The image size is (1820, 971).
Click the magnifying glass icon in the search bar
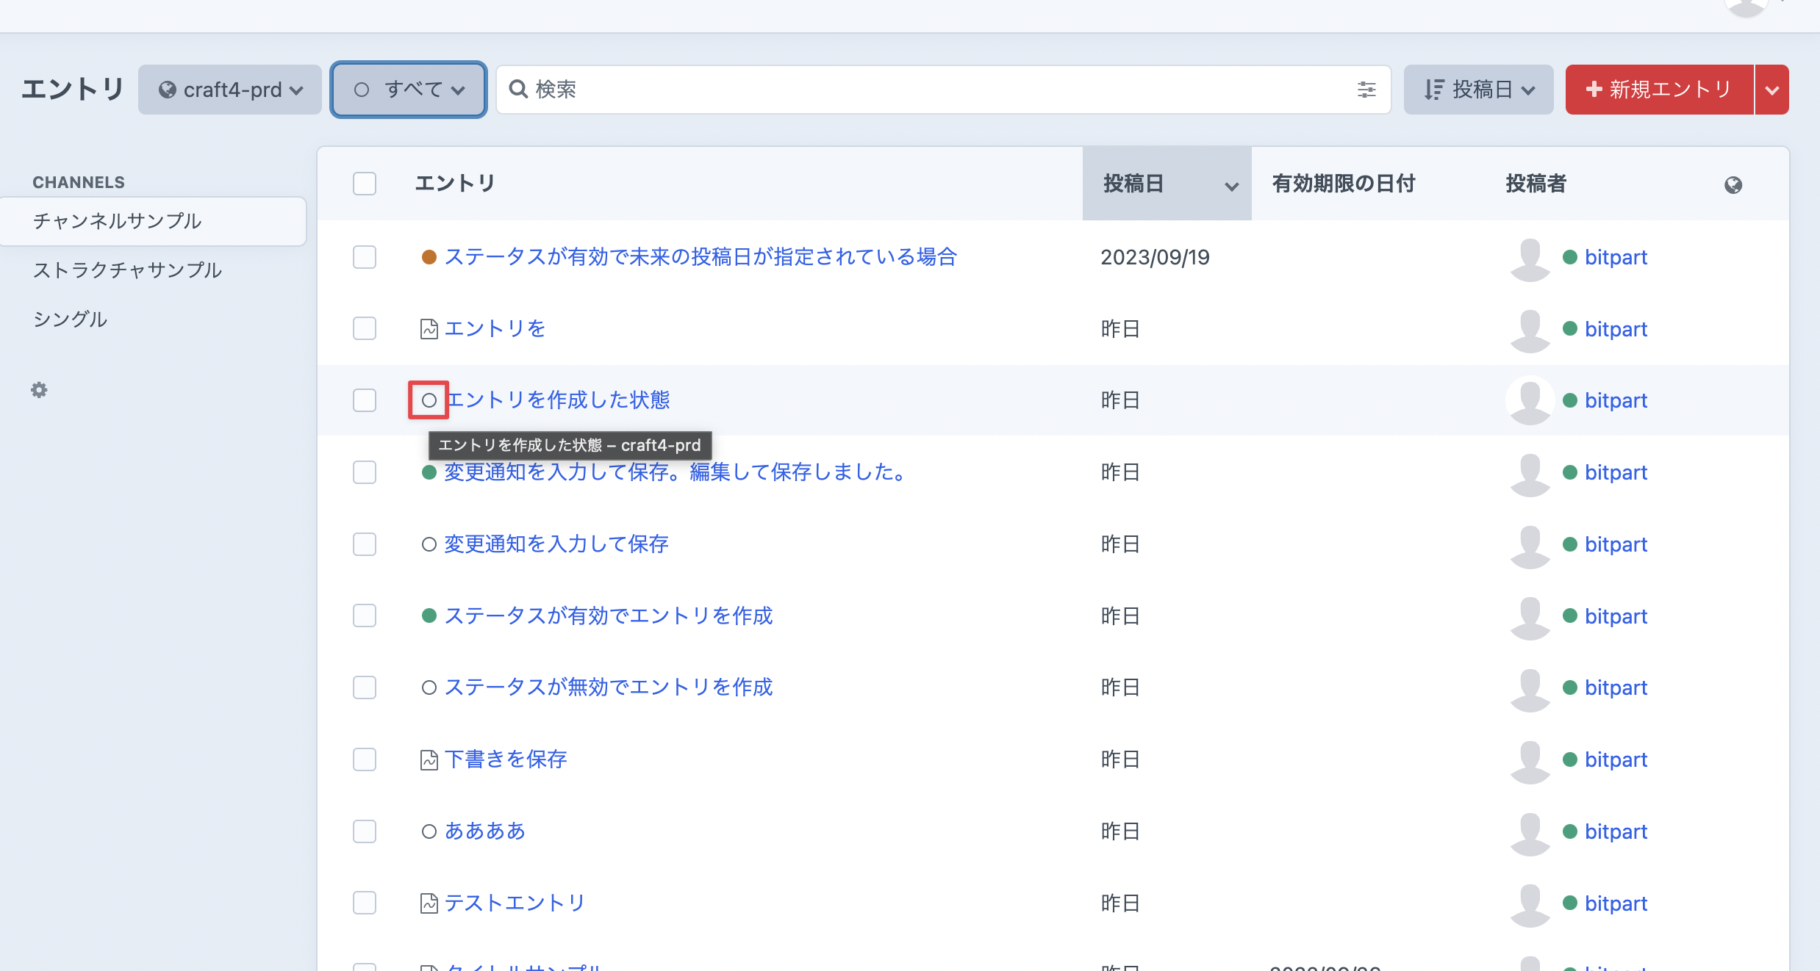coord(519,89)
